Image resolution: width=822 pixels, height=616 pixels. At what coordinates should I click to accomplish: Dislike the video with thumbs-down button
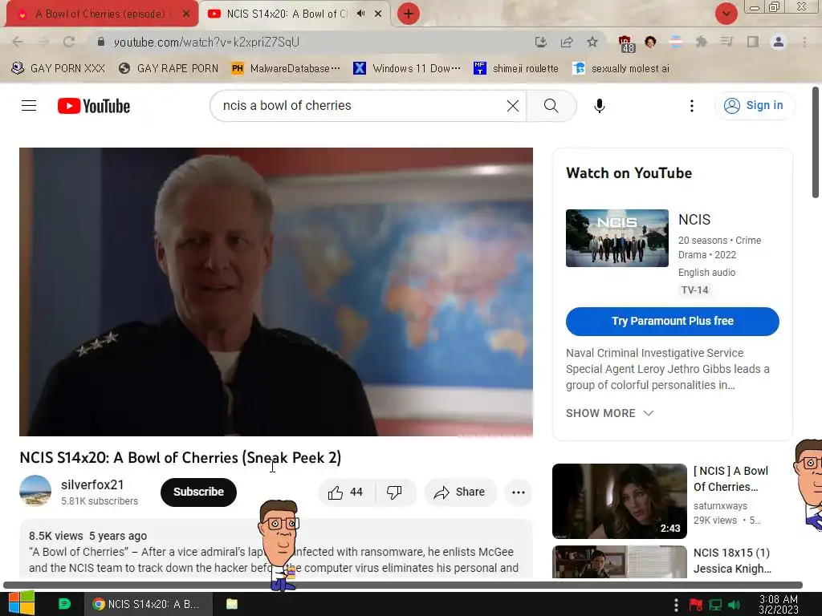pos(395,492)
